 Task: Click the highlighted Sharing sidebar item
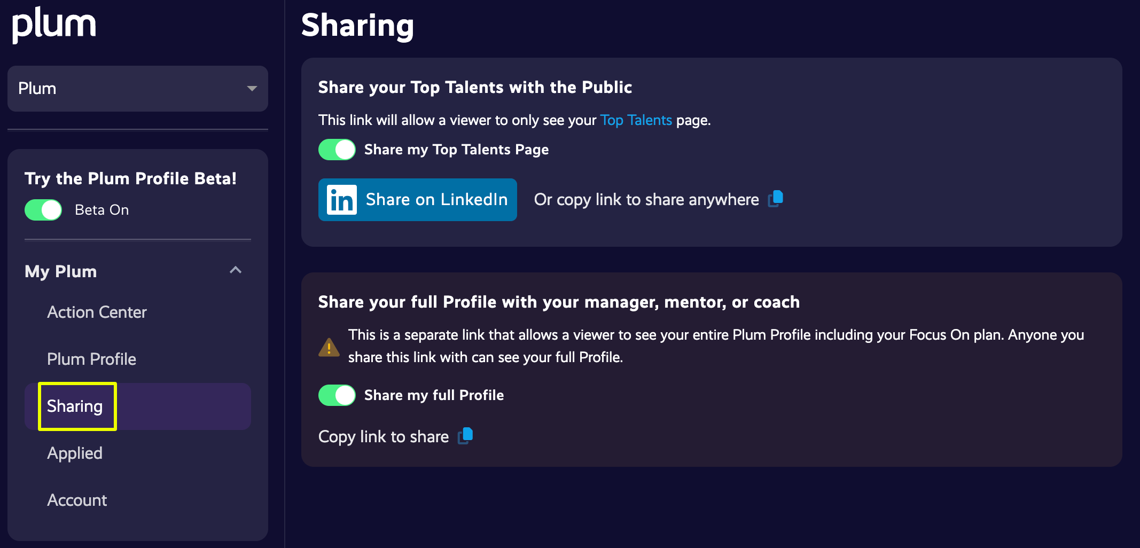point(75,406)
